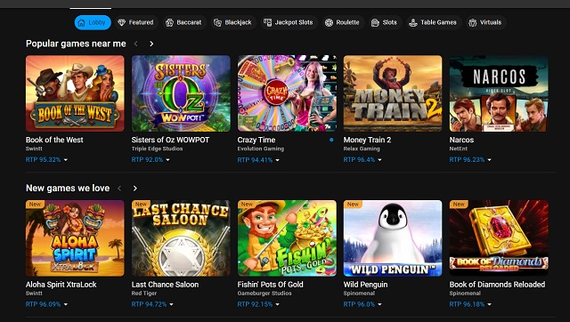The height and width of the screenshot is (322, 570).
Task: Open the Roulette category
Action: click(342, 22)
